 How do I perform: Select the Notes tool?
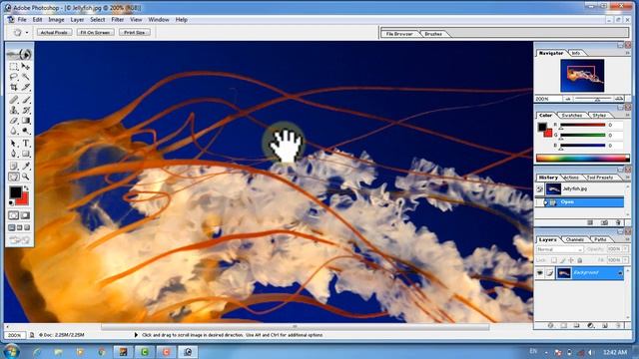point(13,166)
